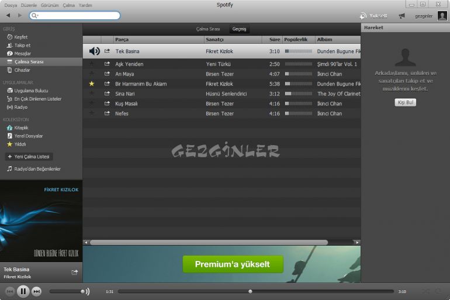The height and width of the screenshot is (300, 450).
Task: Click the Premium'a yükselt button
Action: point(233,264)
